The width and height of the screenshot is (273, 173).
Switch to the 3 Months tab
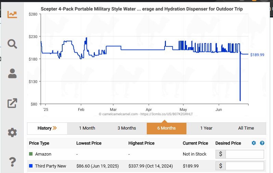127,128
